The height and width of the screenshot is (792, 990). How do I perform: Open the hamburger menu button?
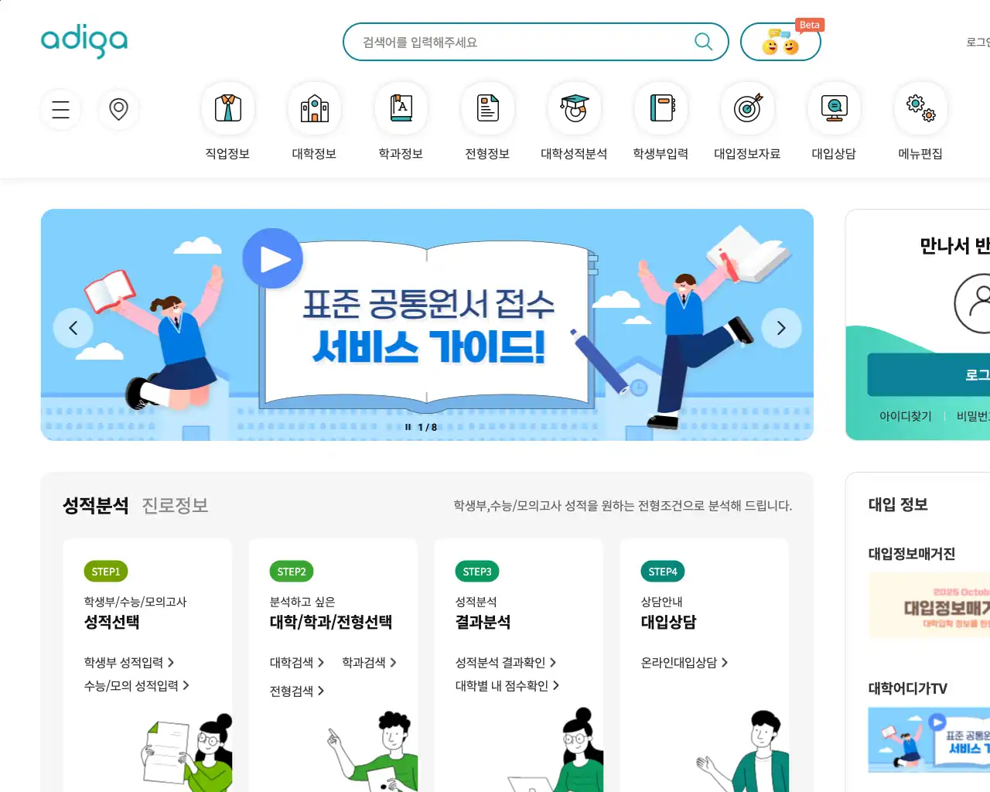click(x=61, y=109)
